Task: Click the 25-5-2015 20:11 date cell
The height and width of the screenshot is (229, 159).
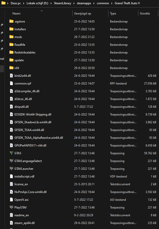Action: 84,184
